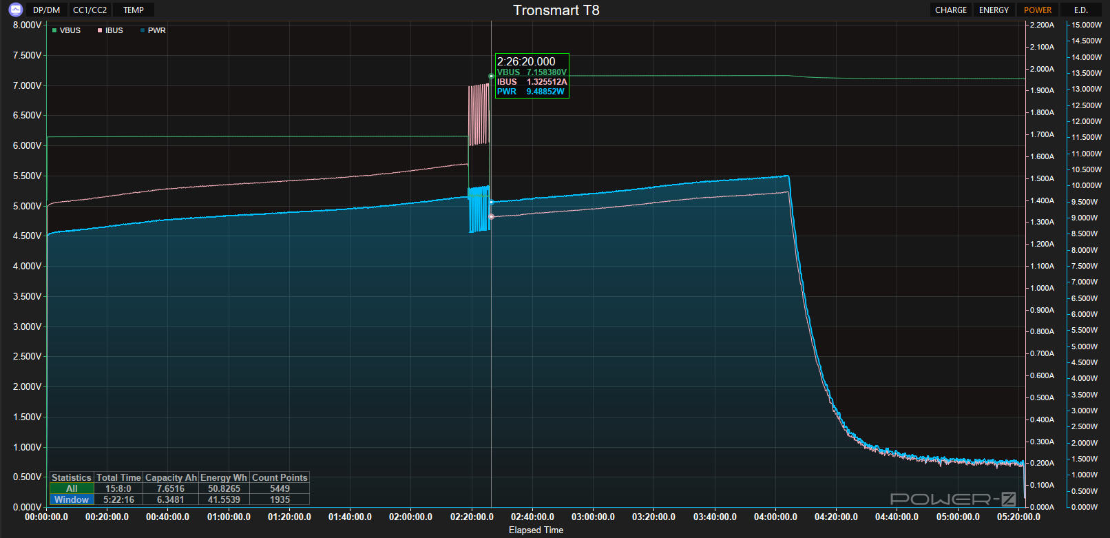Open the CC1/CC2 tab
Viewport: 1110px width, 538px height.
[x=90, y=10]
